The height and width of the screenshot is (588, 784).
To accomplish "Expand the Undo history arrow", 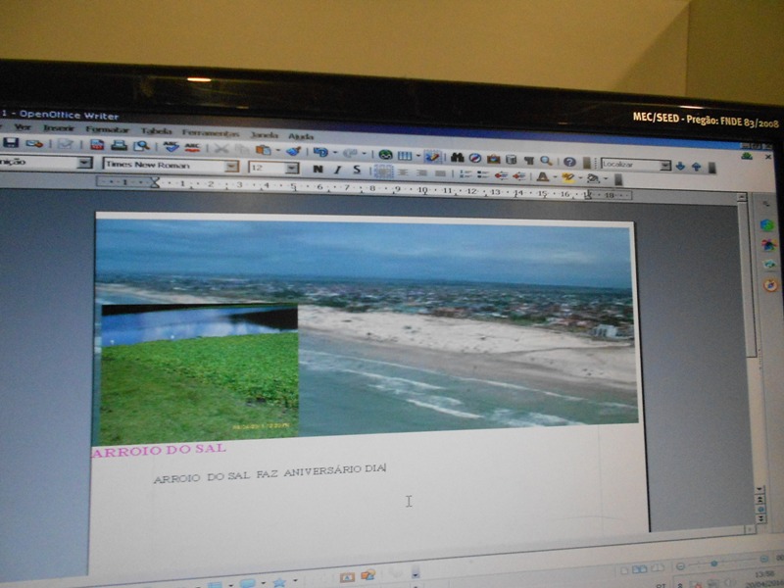I will [334, 153].
